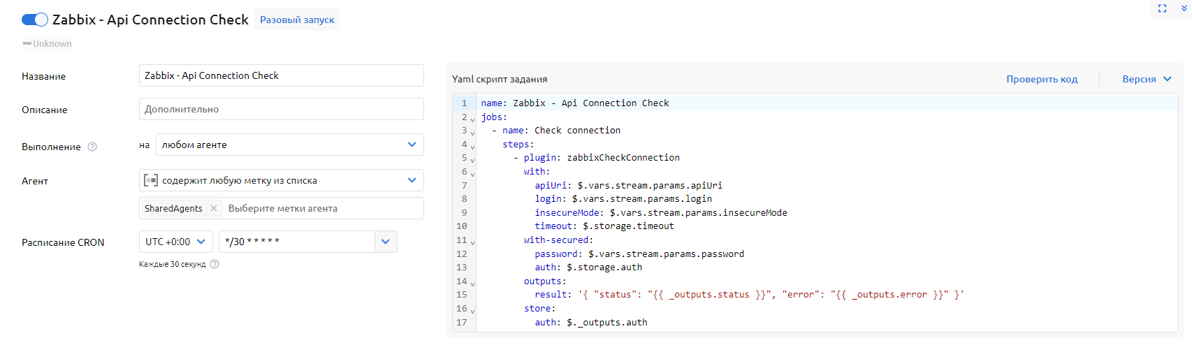Viewport: 1192px width, 352px height.
Task: Toggle the Zabbix task enabled switch
Action: pyautogui.click(x=34, y=20)
